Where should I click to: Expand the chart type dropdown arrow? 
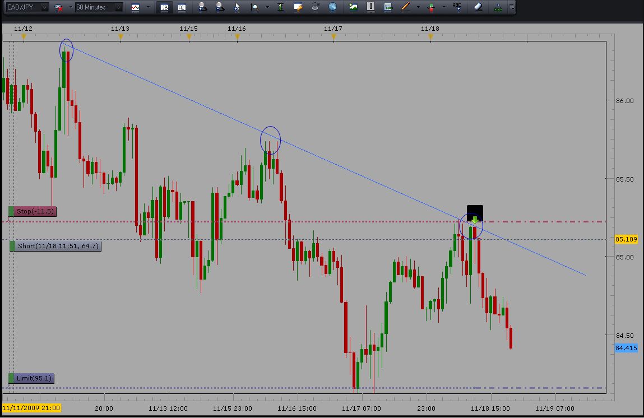point(148,7)
